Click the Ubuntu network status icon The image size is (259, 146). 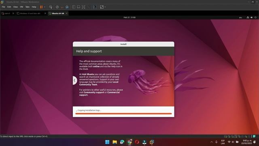248,17
